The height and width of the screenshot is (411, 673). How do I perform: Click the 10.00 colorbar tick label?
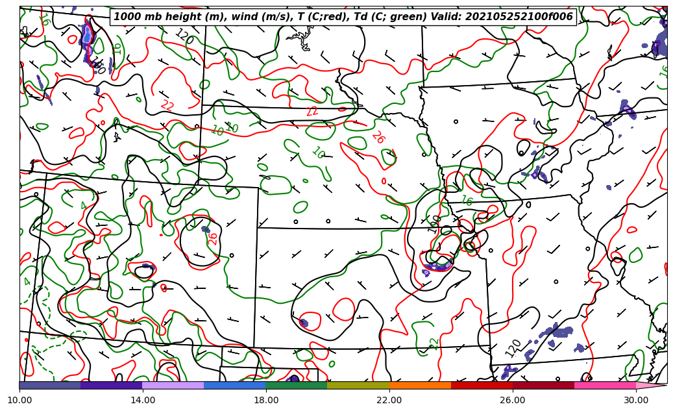pyautogui.click(x=19, y=400)
